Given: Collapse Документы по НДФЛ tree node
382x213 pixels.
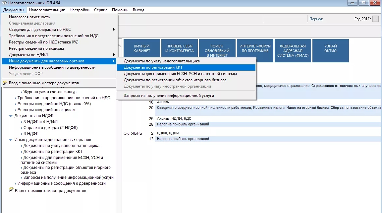Looking at the screenshot, I should coord(11,116).
